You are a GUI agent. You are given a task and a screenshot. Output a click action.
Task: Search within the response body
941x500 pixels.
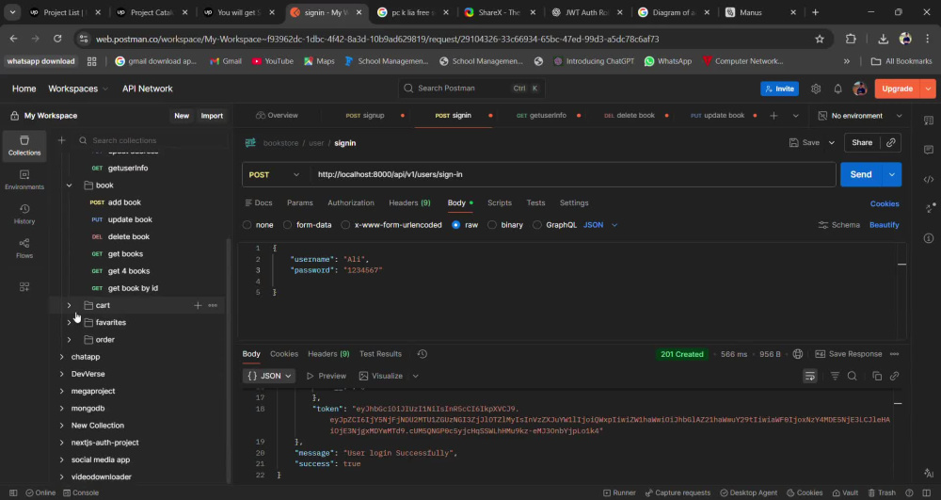[x=853, y=376]
